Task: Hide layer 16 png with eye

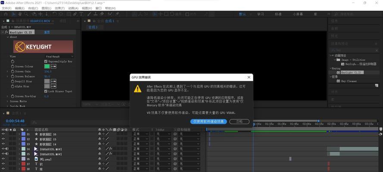Action: [3, 159]
